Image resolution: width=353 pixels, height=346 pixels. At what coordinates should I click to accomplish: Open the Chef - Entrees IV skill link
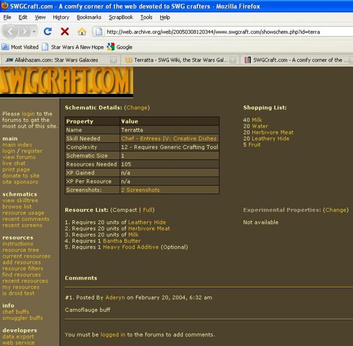pos(168,139)
